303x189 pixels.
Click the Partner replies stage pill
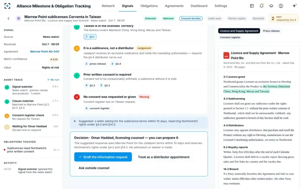tap(237, 18)
